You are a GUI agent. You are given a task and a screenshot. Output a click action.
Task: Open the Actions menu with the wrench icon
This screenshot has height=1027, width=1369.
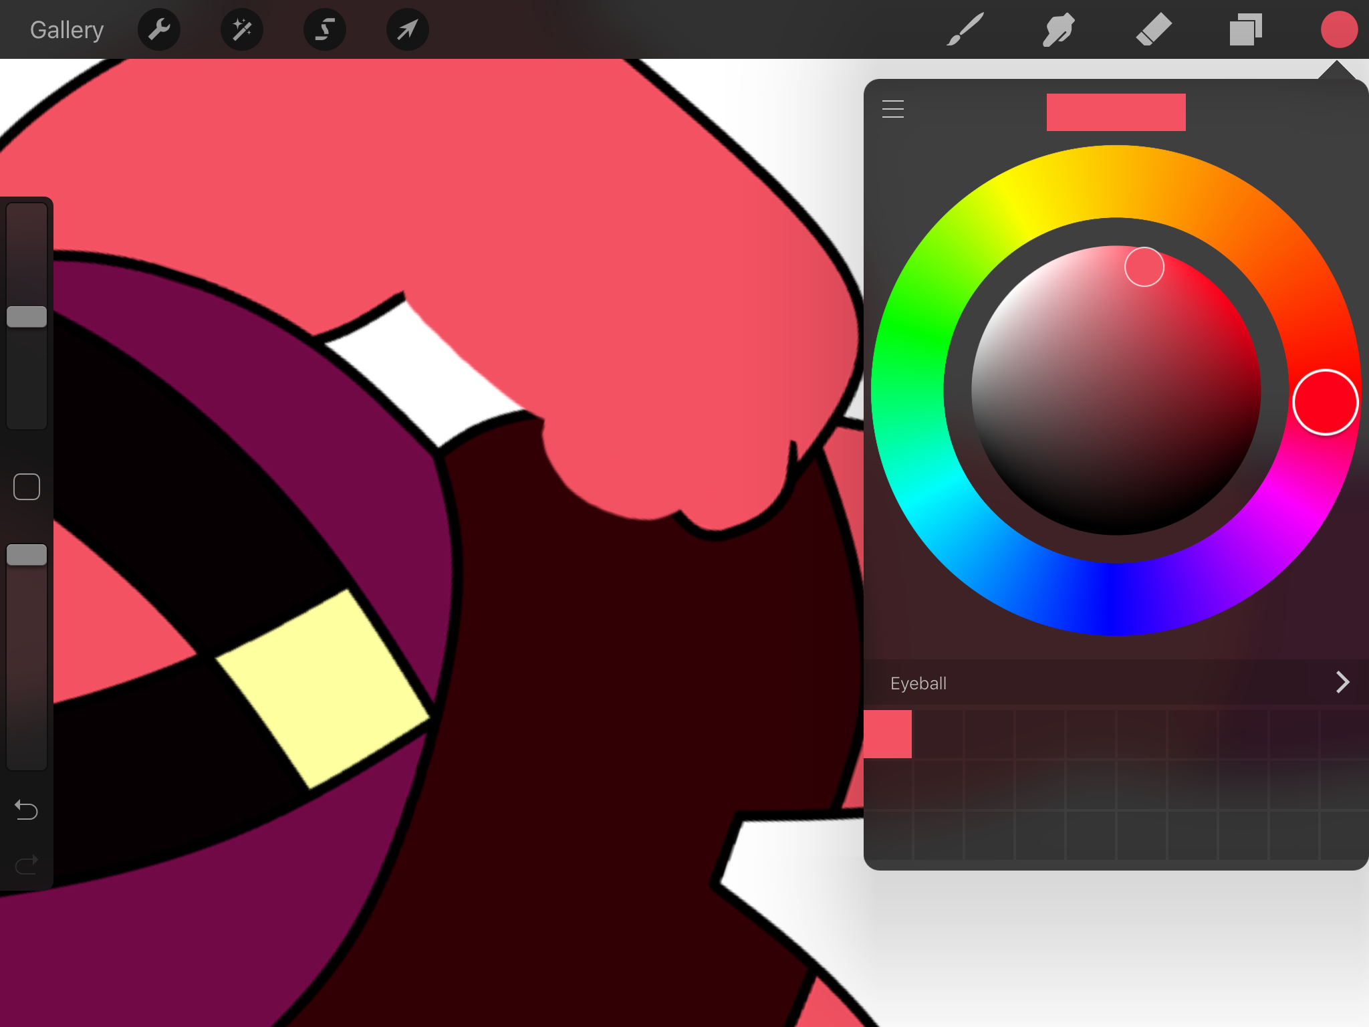[159, 29]
